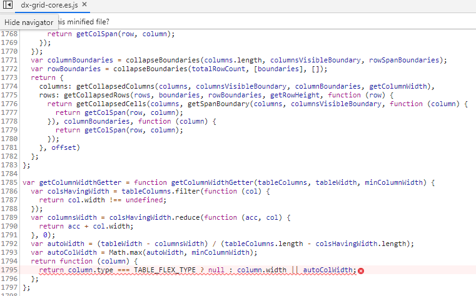
Task: Click 'autoColWidth' on line 1795
Action: tap(328, 270)
